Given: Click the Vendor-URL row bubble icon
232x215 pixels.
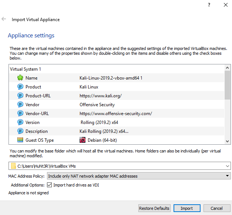Looking at the screenshot, I should (20, 113).
